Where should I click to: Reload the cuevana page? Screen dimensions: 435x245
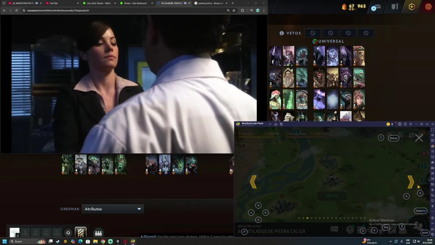coord(16,11)
